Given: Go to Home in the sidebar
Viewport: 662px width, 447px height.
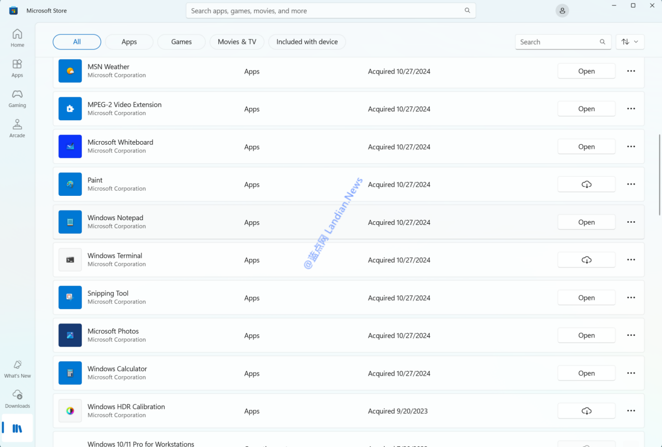Looking at the screenshot, I should pyautogui.click(x=17, y=38).
